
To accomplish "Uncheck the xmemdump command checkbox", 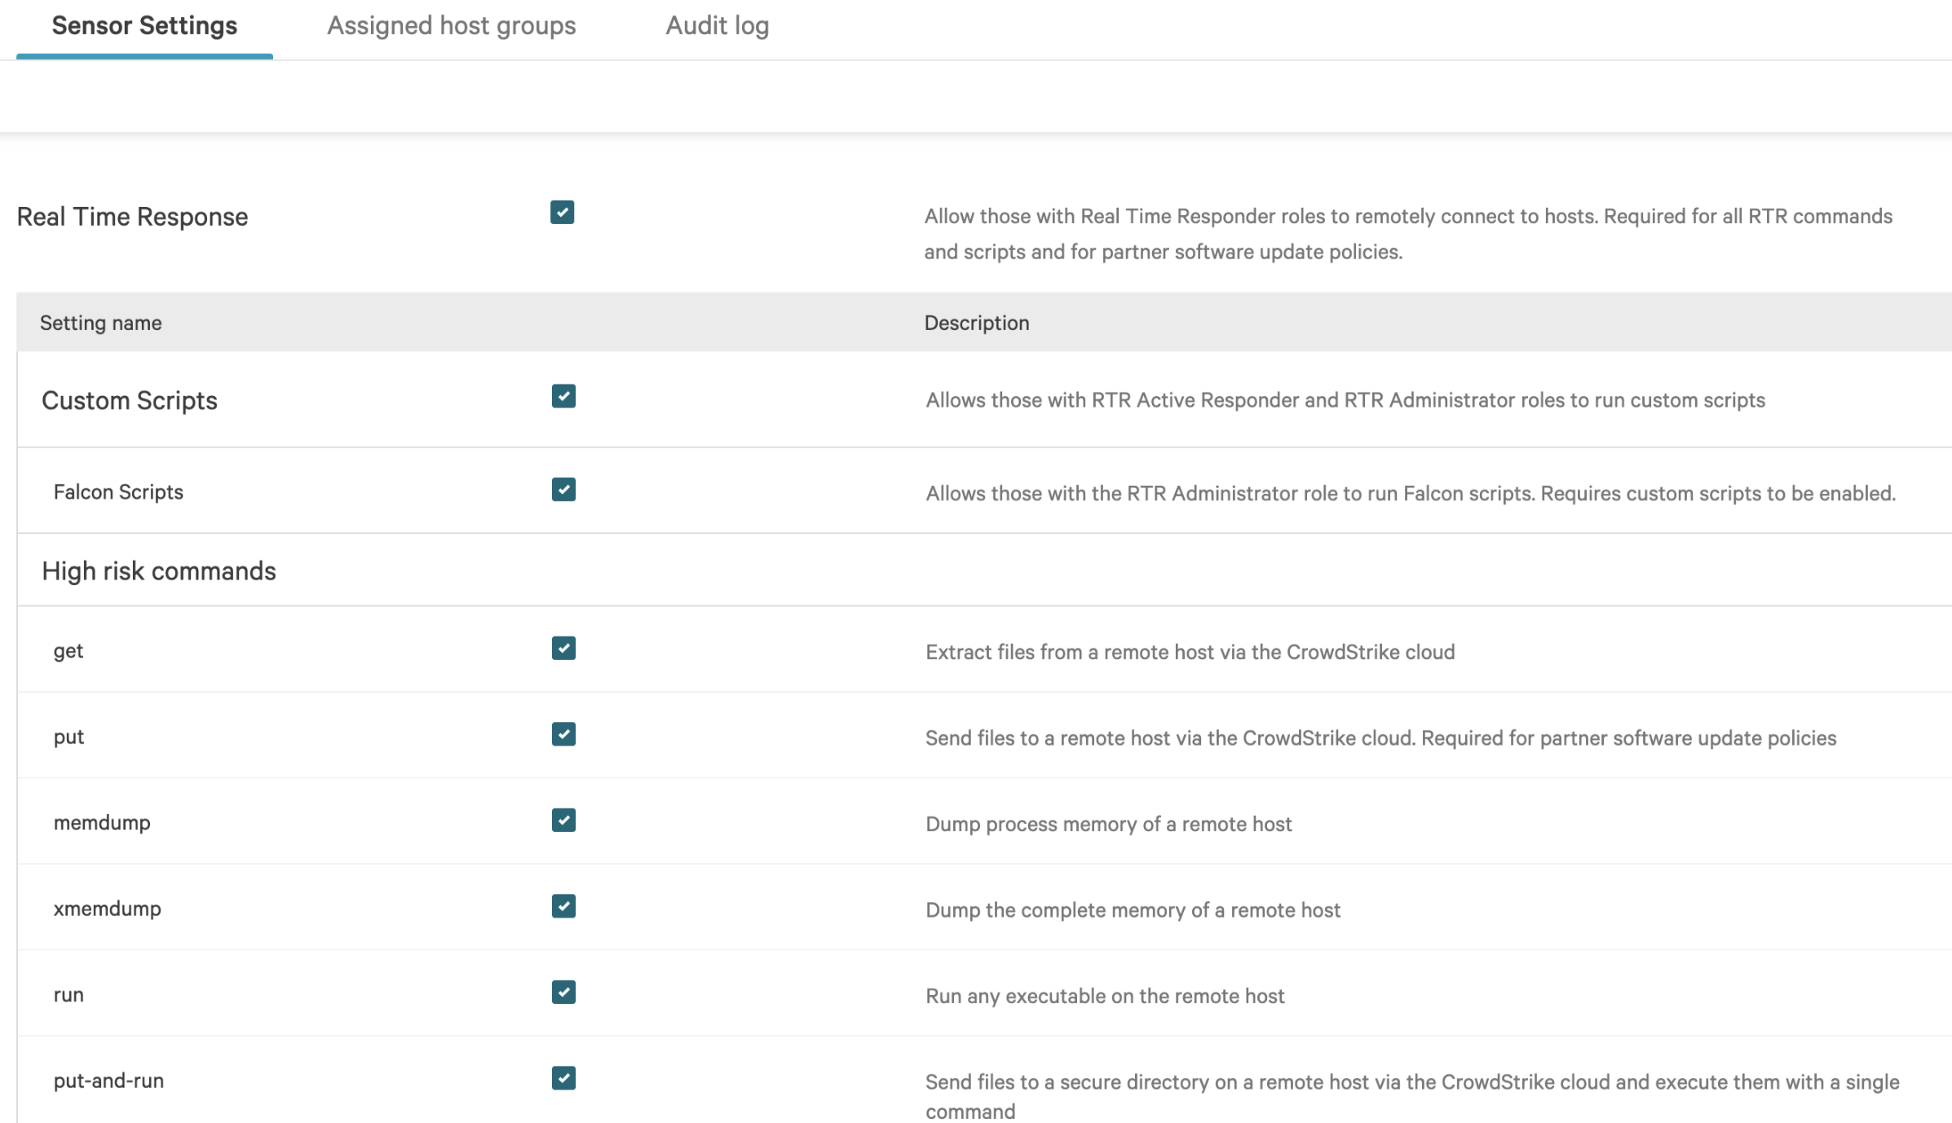I will [x=563, y=906].
